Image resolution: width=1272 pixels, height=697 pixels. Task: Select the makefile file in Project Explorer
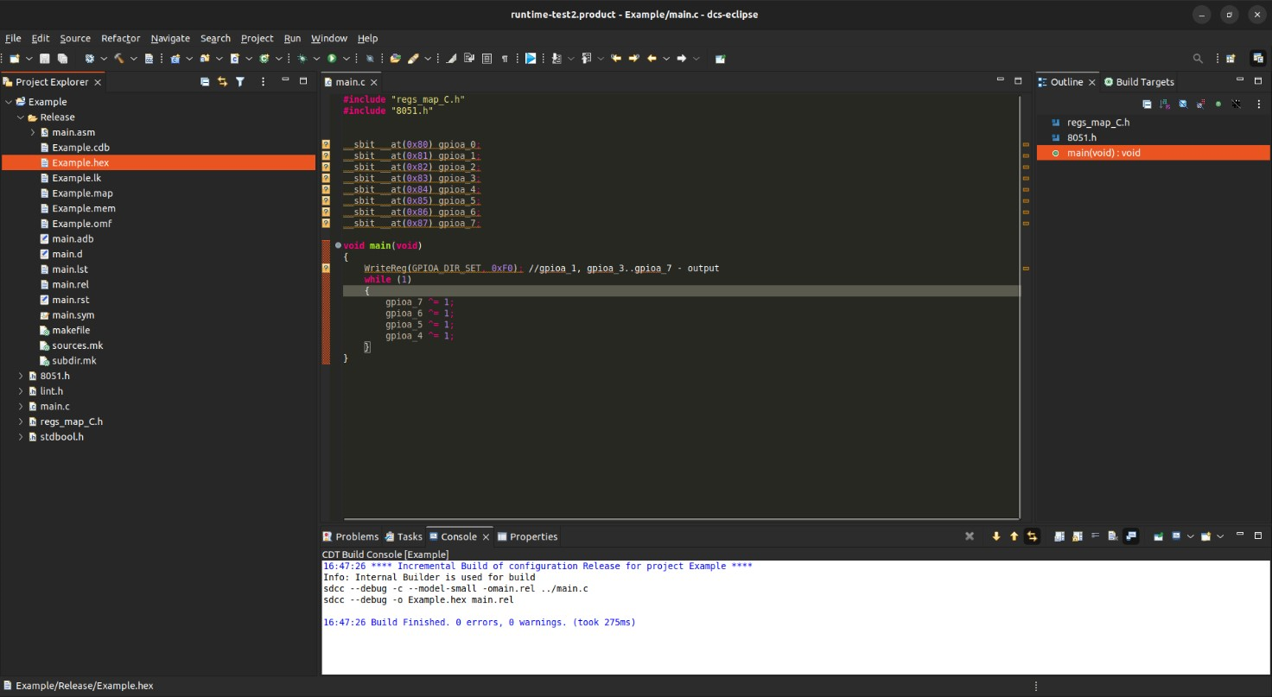click(x=70, y=330)
